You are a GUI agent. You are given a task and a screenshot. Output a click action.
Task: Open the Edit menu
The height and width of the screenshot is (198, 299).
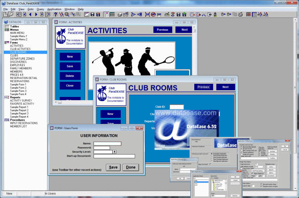tap(13, 9)
